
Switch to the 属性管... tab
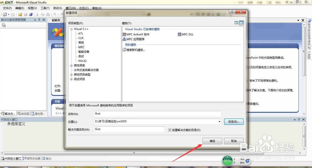pos(38,114)
